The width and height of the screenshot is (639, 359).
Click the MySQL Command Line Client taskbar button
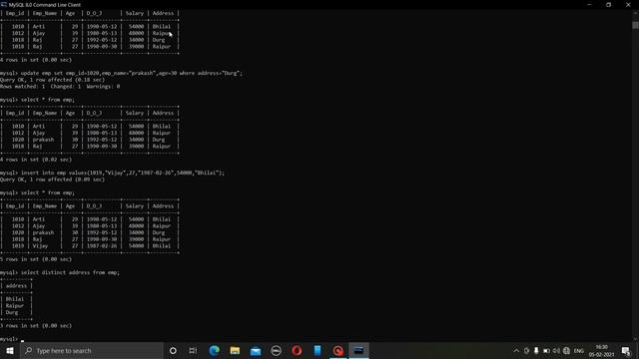click(x=359, y=350)
